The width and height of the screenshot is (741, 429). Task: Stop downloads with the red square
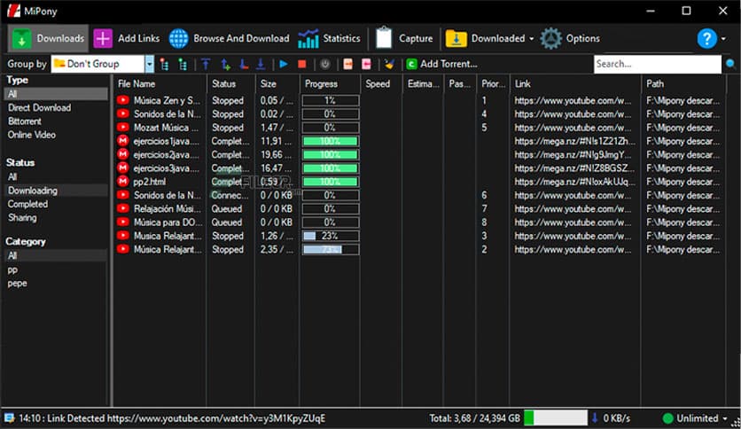(x=302, y=64)
